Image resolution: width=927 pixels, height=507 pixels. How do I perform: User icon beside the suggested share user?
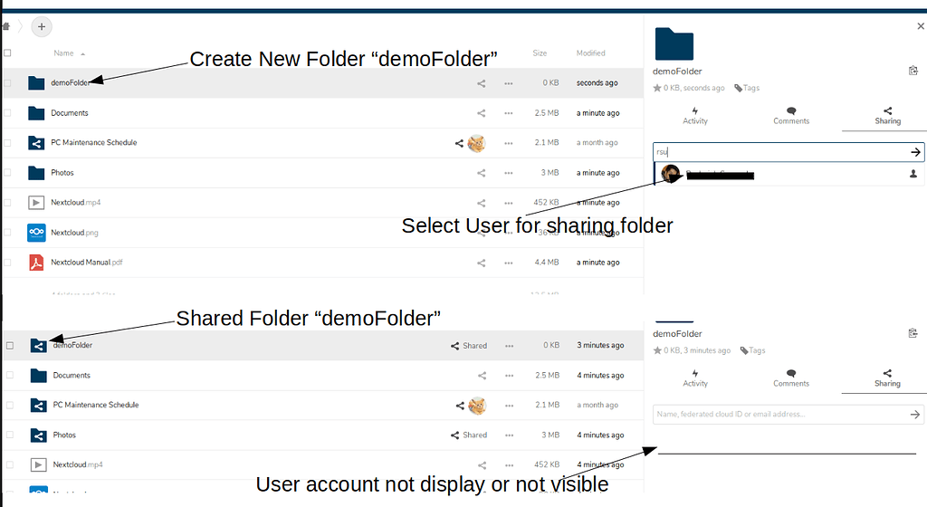913,174
